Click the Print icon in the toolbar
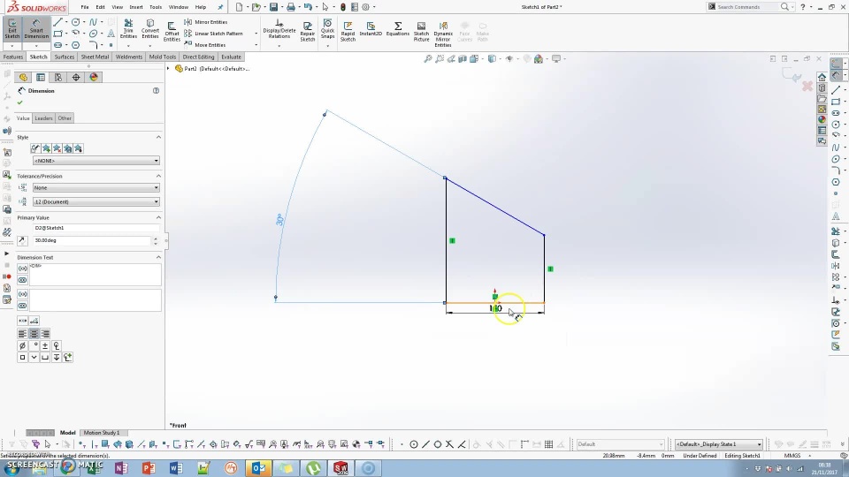Viewport: 849px width, 477px height. pyautogui.click(x=291, y=7)
